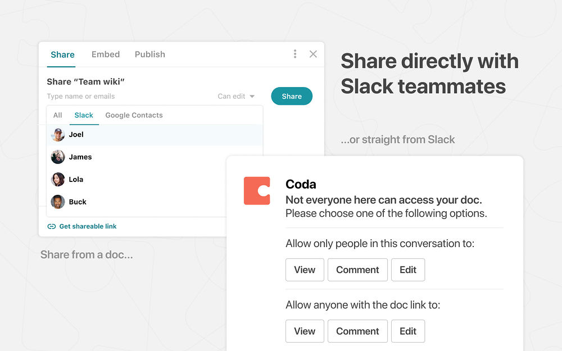Click the Coda app name in the message
Viewport: 562px width, 351px height.
coord(301,184)
